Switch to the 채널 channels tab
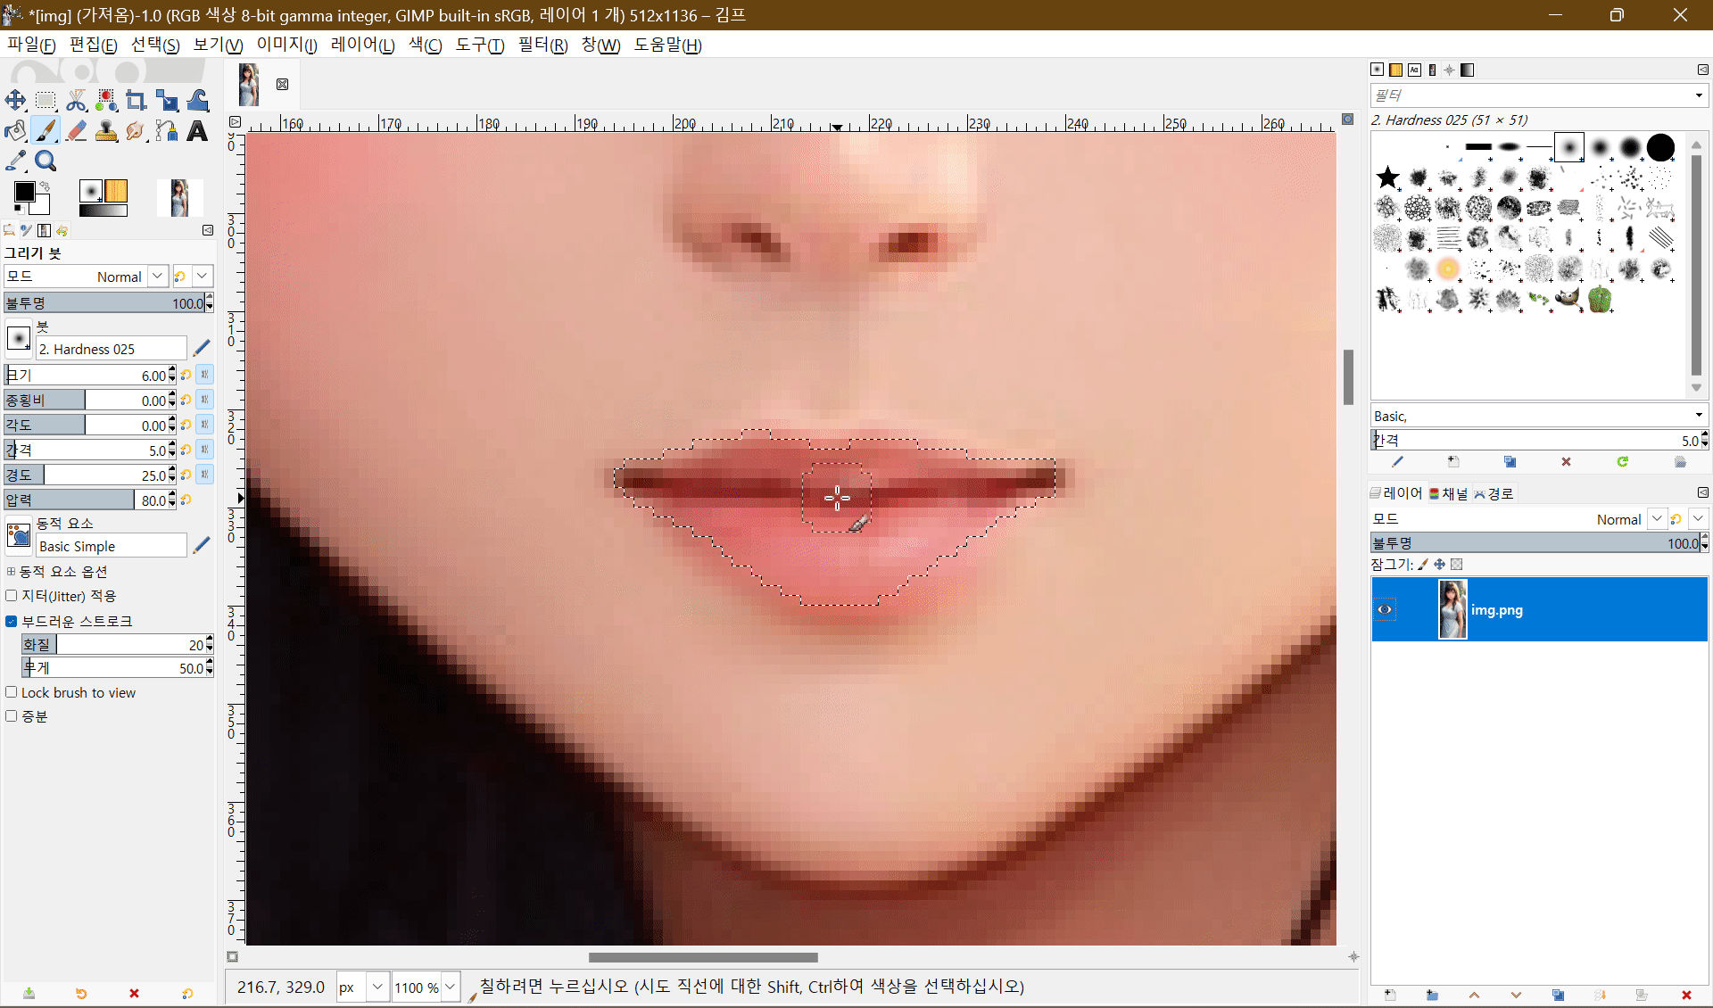This screenshot has width=1713, height=1008. pos(1449,493)
